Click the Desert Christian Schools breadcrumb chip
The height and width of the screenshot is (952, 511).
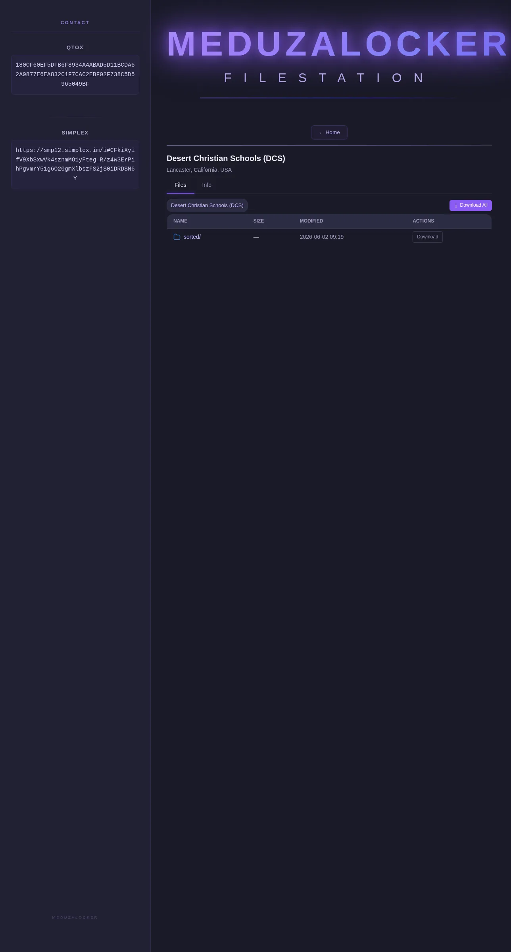(x=207, y=205)
